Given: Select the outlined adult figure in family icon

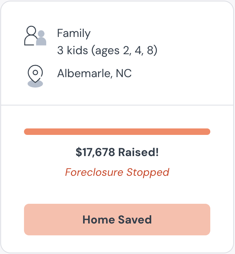Looking at the screenshot, I should tap(31, 36).
